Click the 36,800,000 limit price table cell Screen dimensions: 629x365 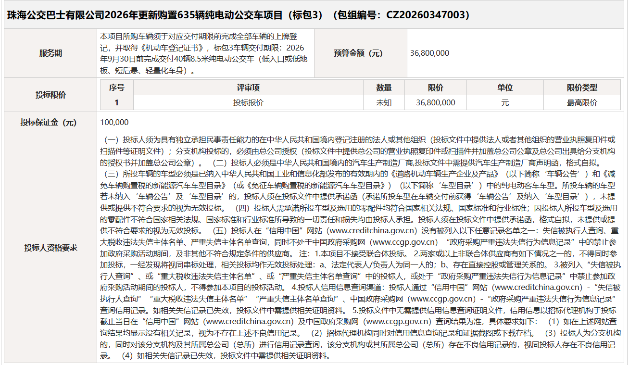tap(436, 102)
